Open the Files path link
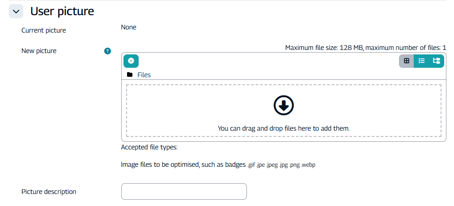 point(144,75)
